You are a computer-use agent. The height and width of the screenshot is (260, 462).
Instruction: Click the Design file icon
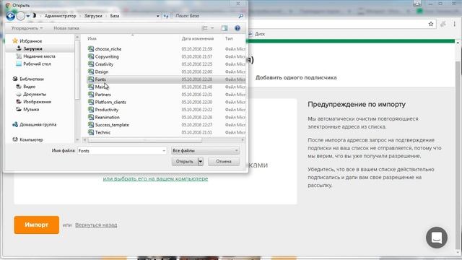click(91, 71)
